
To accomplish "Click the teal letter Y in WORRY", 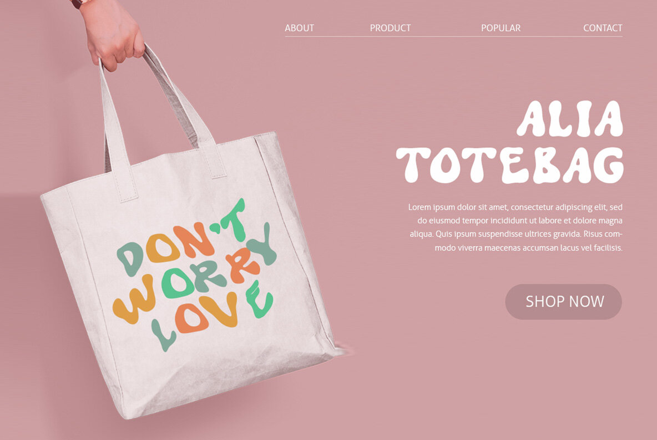I will pos(262,246).
